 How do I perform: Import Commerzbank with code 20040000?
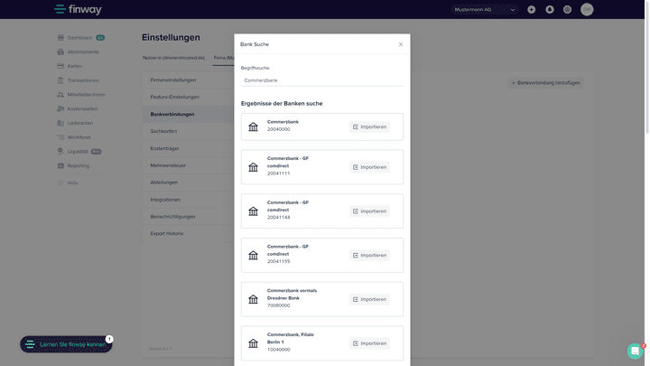point(369,127)
